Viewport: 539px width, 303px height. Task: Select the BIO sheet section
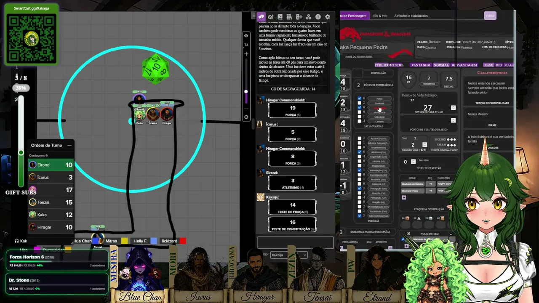[499, 65]
